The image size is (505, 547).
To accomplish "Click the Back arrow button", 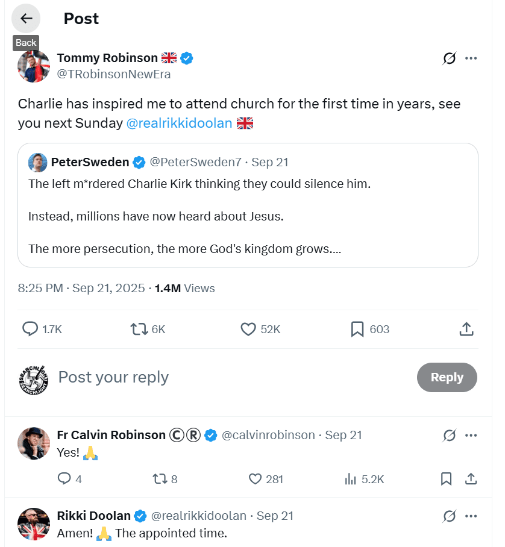I will click(26, 19).
